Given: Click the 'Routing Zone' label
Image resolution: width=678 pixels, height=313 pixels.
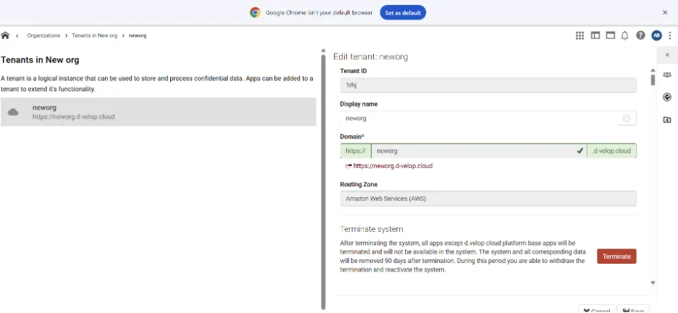Looking at the screenshot, I should [x=359, y=185].
